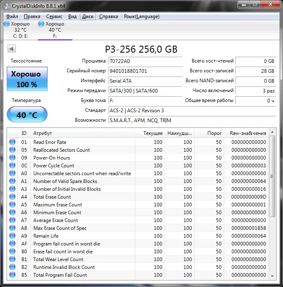The image size is (283, 287).
Task: Open the Диск menu
Action: pyautogui.click(x=88, y=16)
